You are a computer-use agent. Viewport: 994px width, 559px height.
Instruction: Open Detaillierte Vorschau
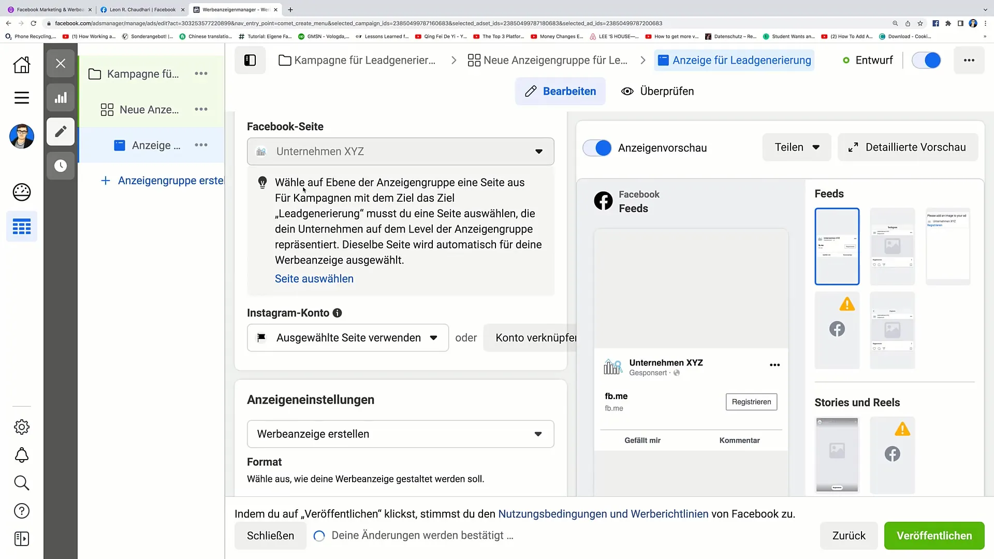[x=908, y=147]
